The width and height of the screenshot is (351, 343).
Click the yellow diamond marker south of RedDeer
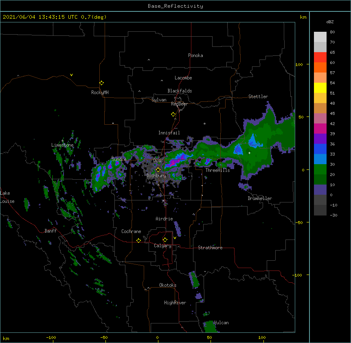(173, 114)
